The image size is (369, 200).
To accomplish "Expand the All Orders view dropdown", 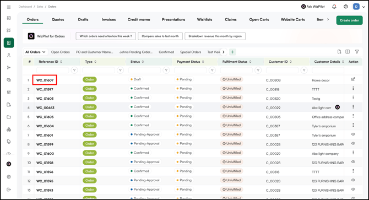I will click(x=36, y=52).
